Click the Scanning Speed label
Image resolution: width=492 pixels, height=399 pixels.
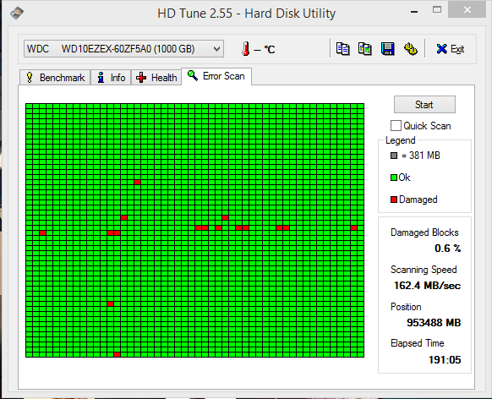(424, 270)
